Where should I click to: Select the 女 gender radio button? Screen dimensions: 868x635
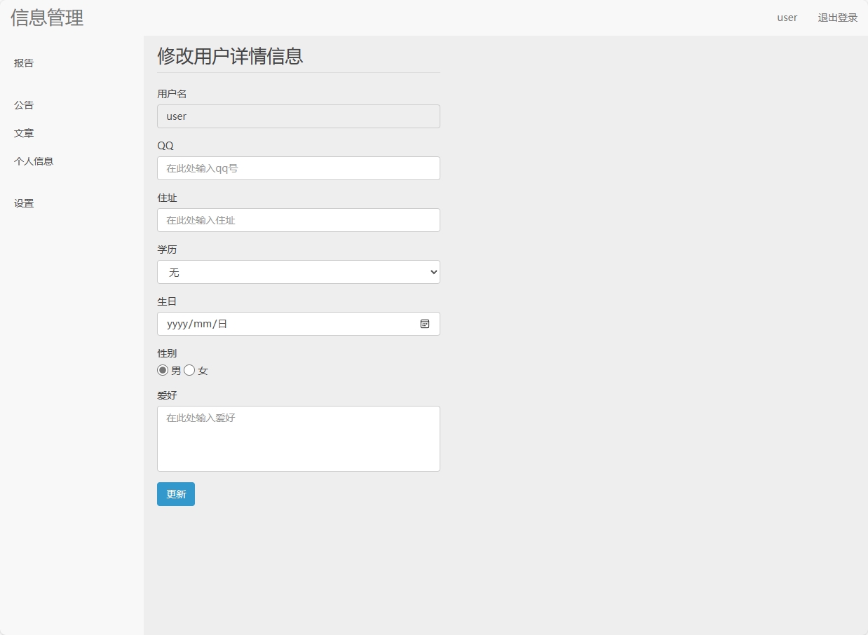coord(188,370)
